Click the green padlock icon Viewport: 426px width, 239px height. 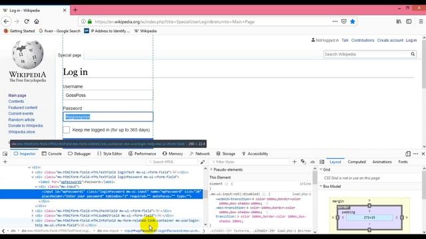90,22
